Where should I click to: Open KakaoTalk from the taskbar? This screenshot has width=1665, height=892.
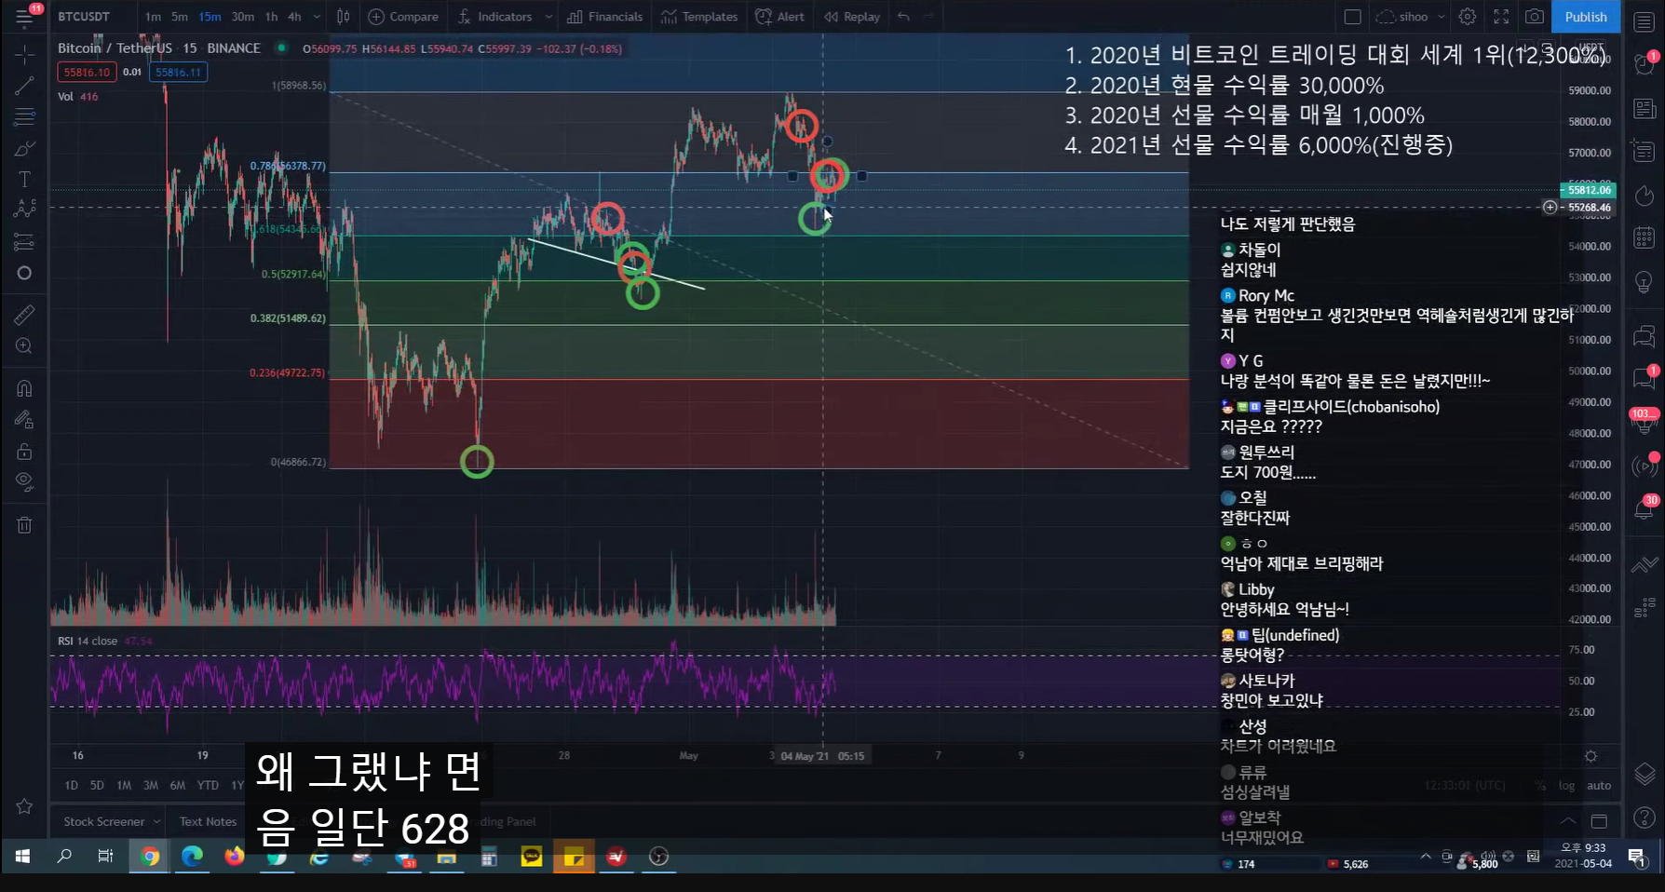532,856
